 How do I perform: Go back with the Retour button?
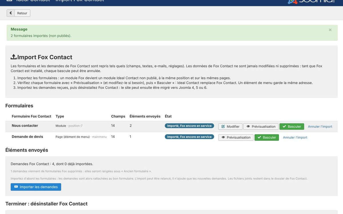[x=19, y=13]
